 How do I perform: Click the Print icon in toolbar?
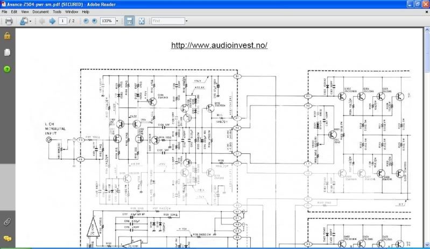tap(9, 21)
